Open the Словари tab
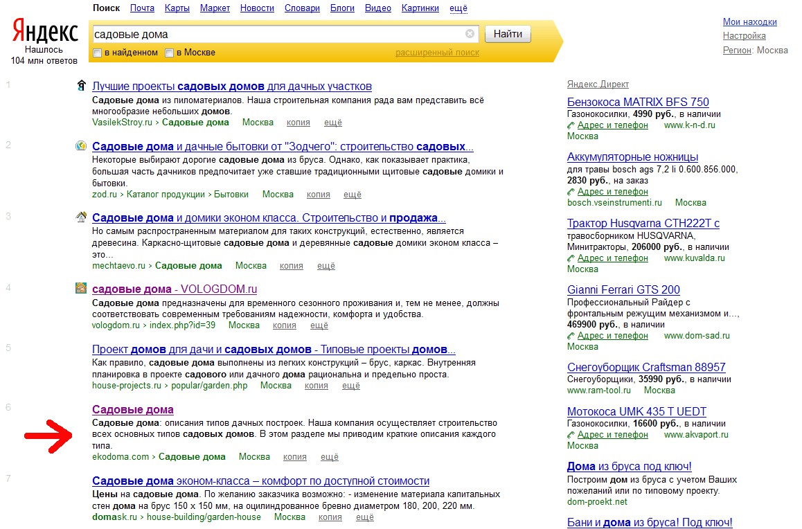Viewport: 802px width, 529px height. point(302,8)
